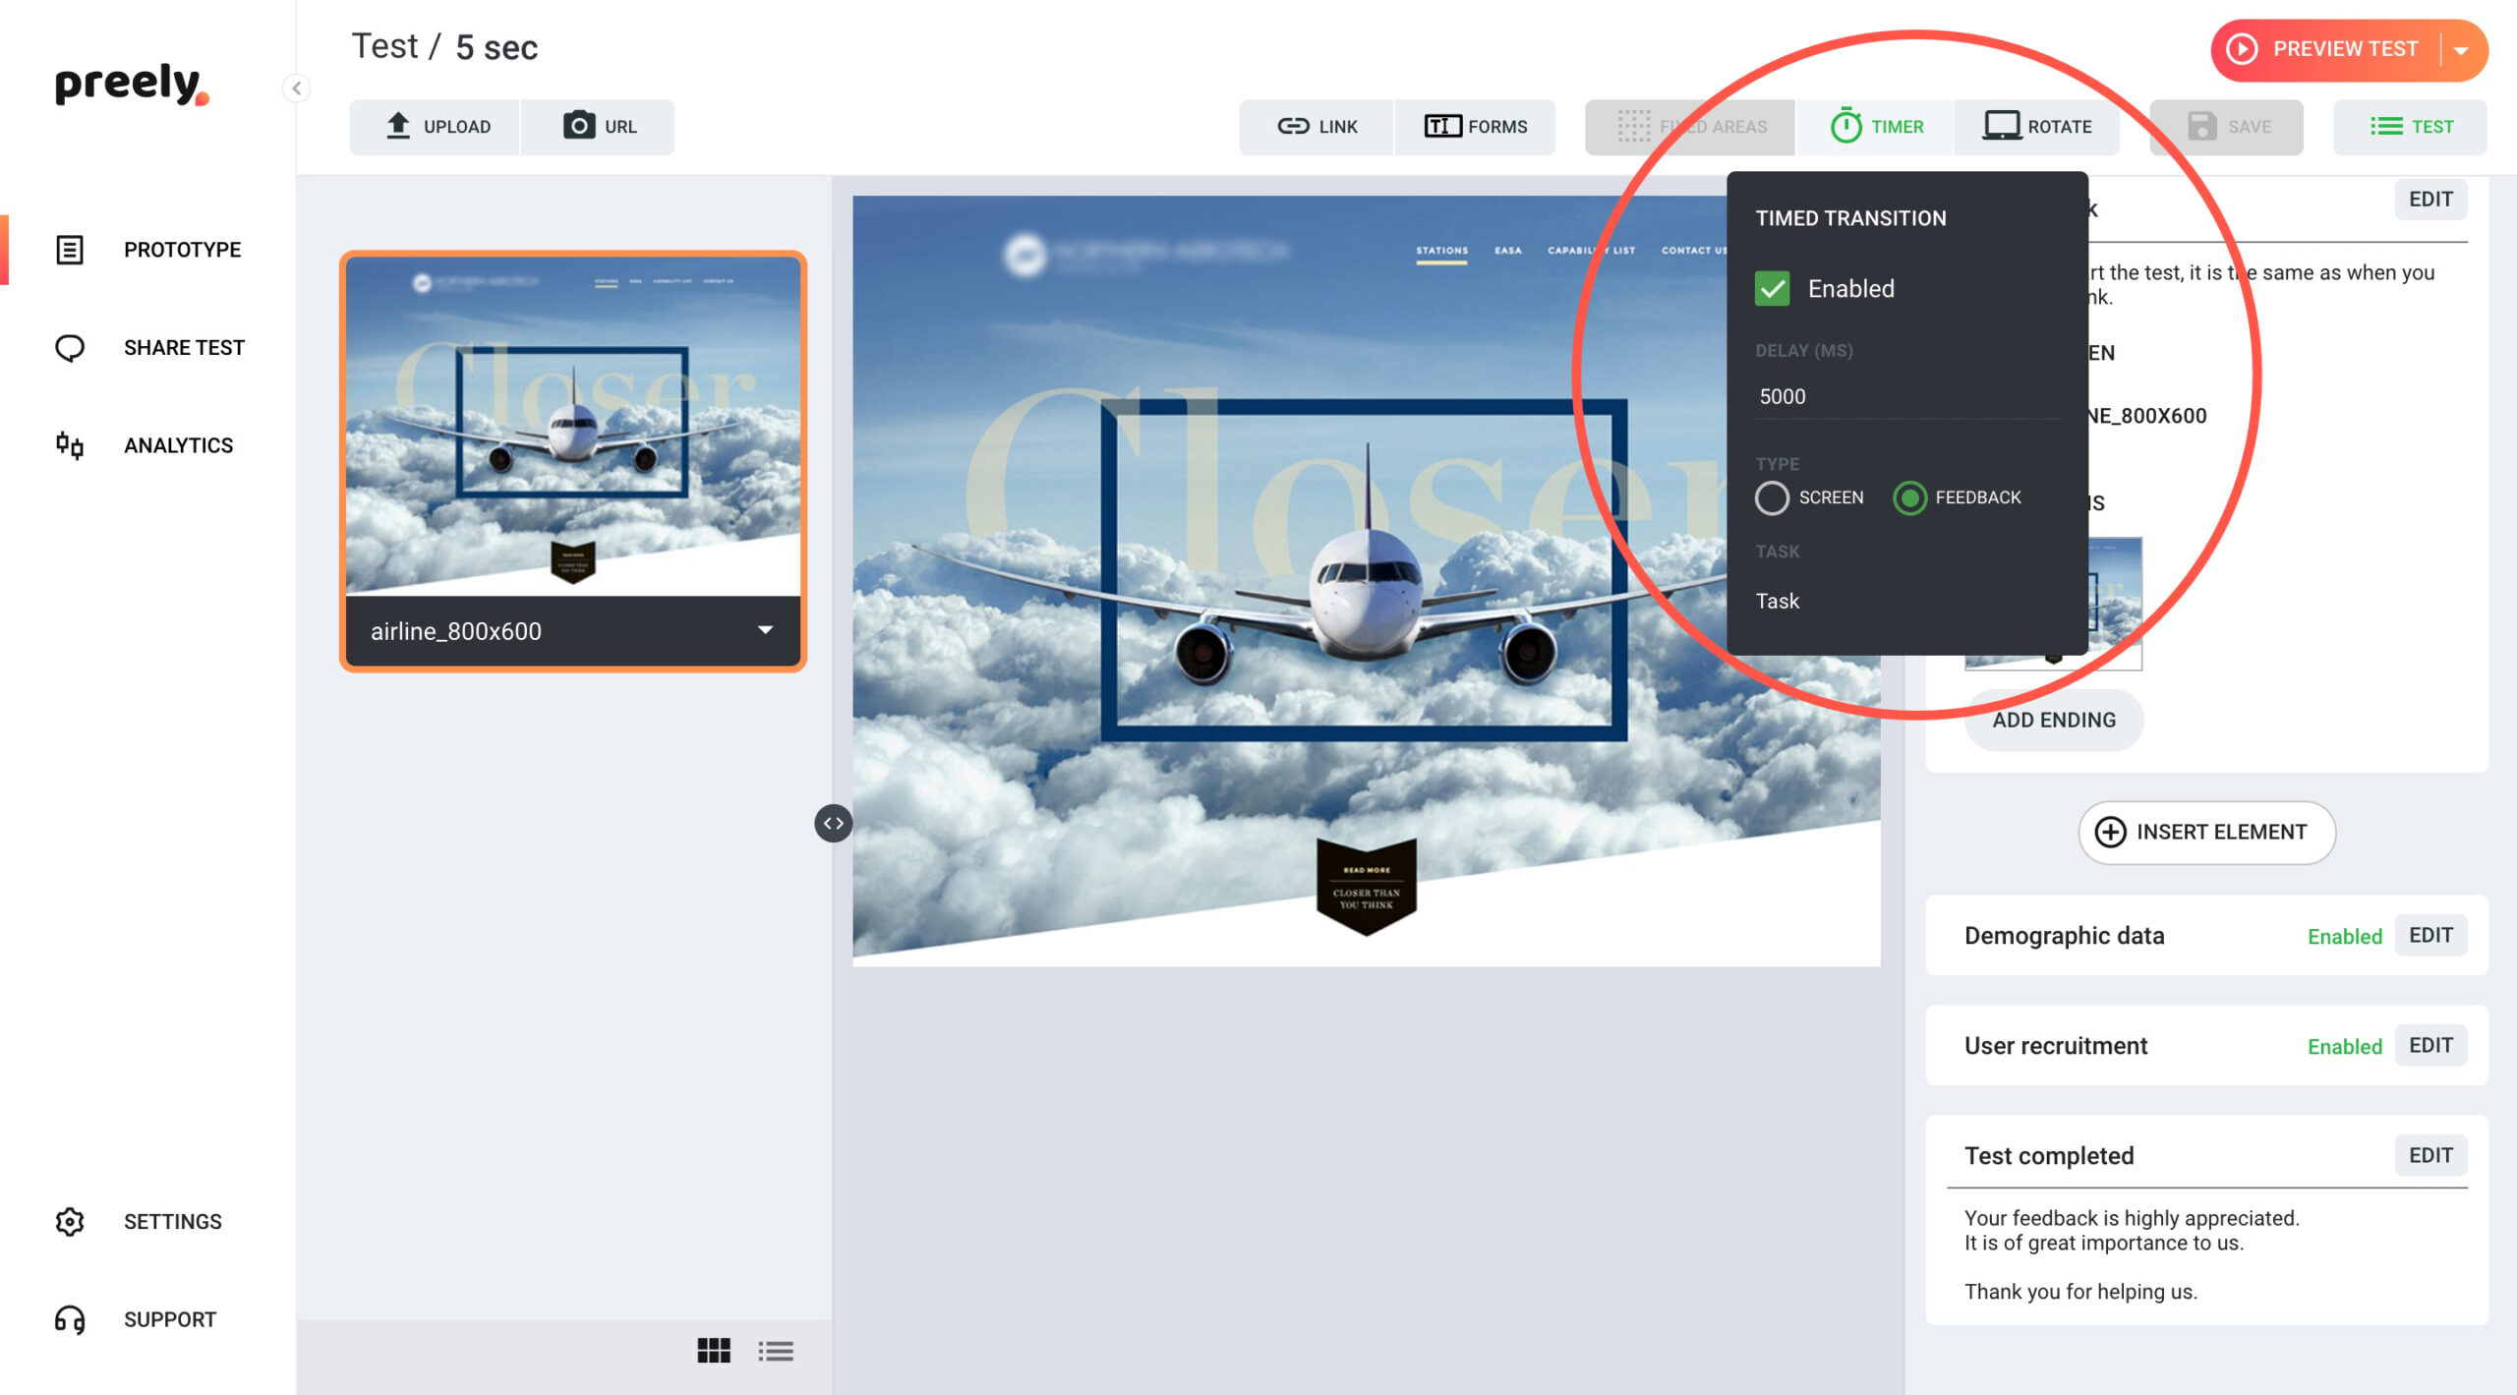Select the airline_800x600 screen thumbnail
Viewport: 2517px width, 1395px height.
[x=573, y=426]
